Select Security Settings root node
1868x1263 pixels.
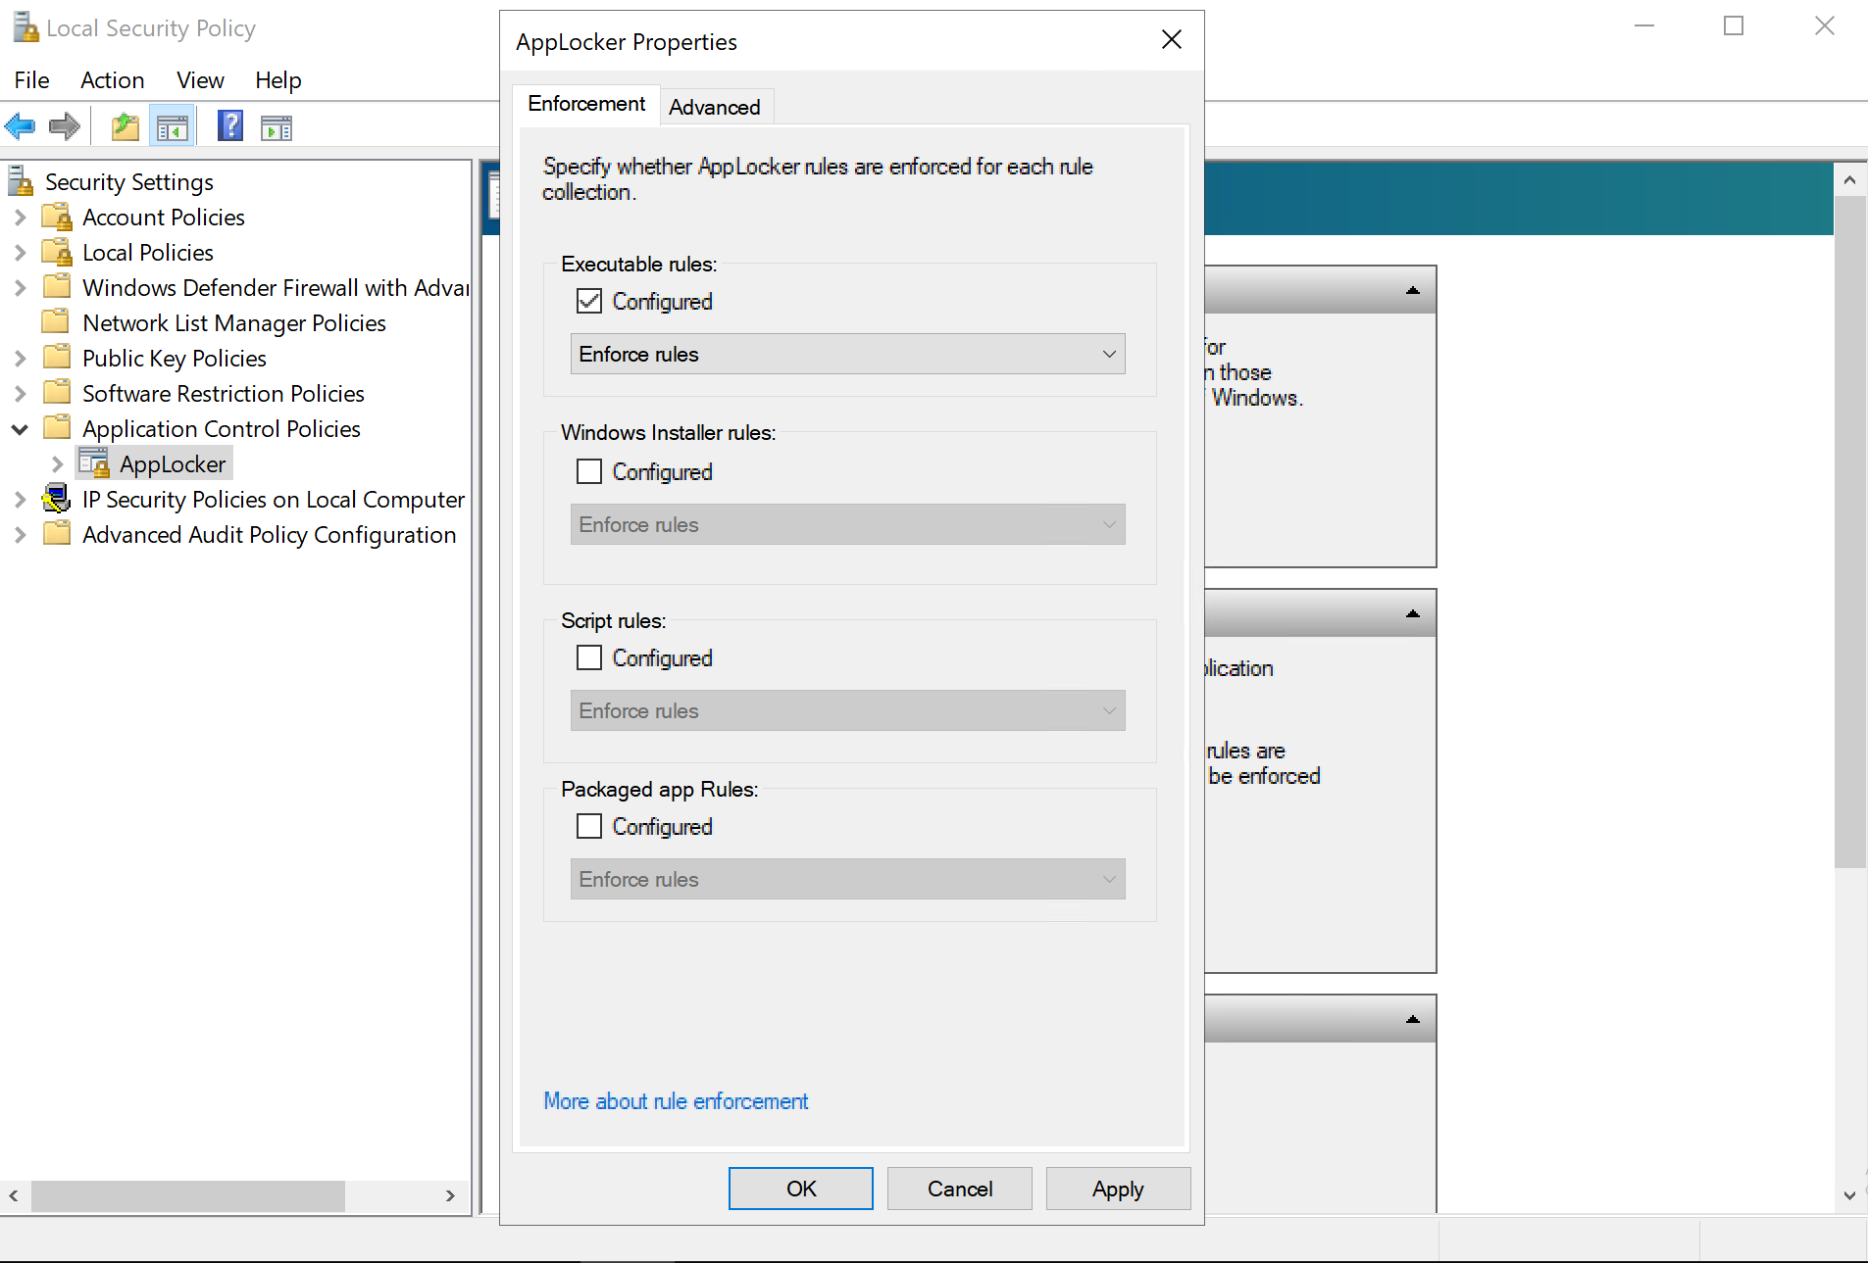point(128,182)
